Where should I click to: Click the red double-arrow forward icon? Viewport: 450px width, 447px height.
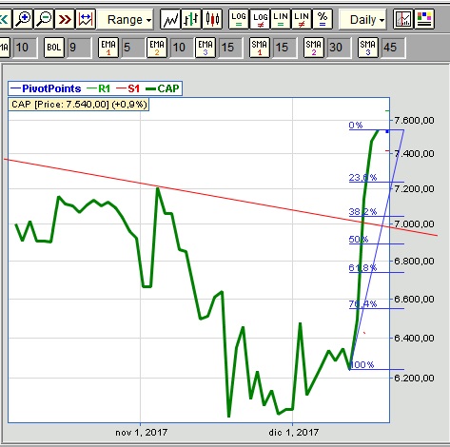[x=65, y=19]
